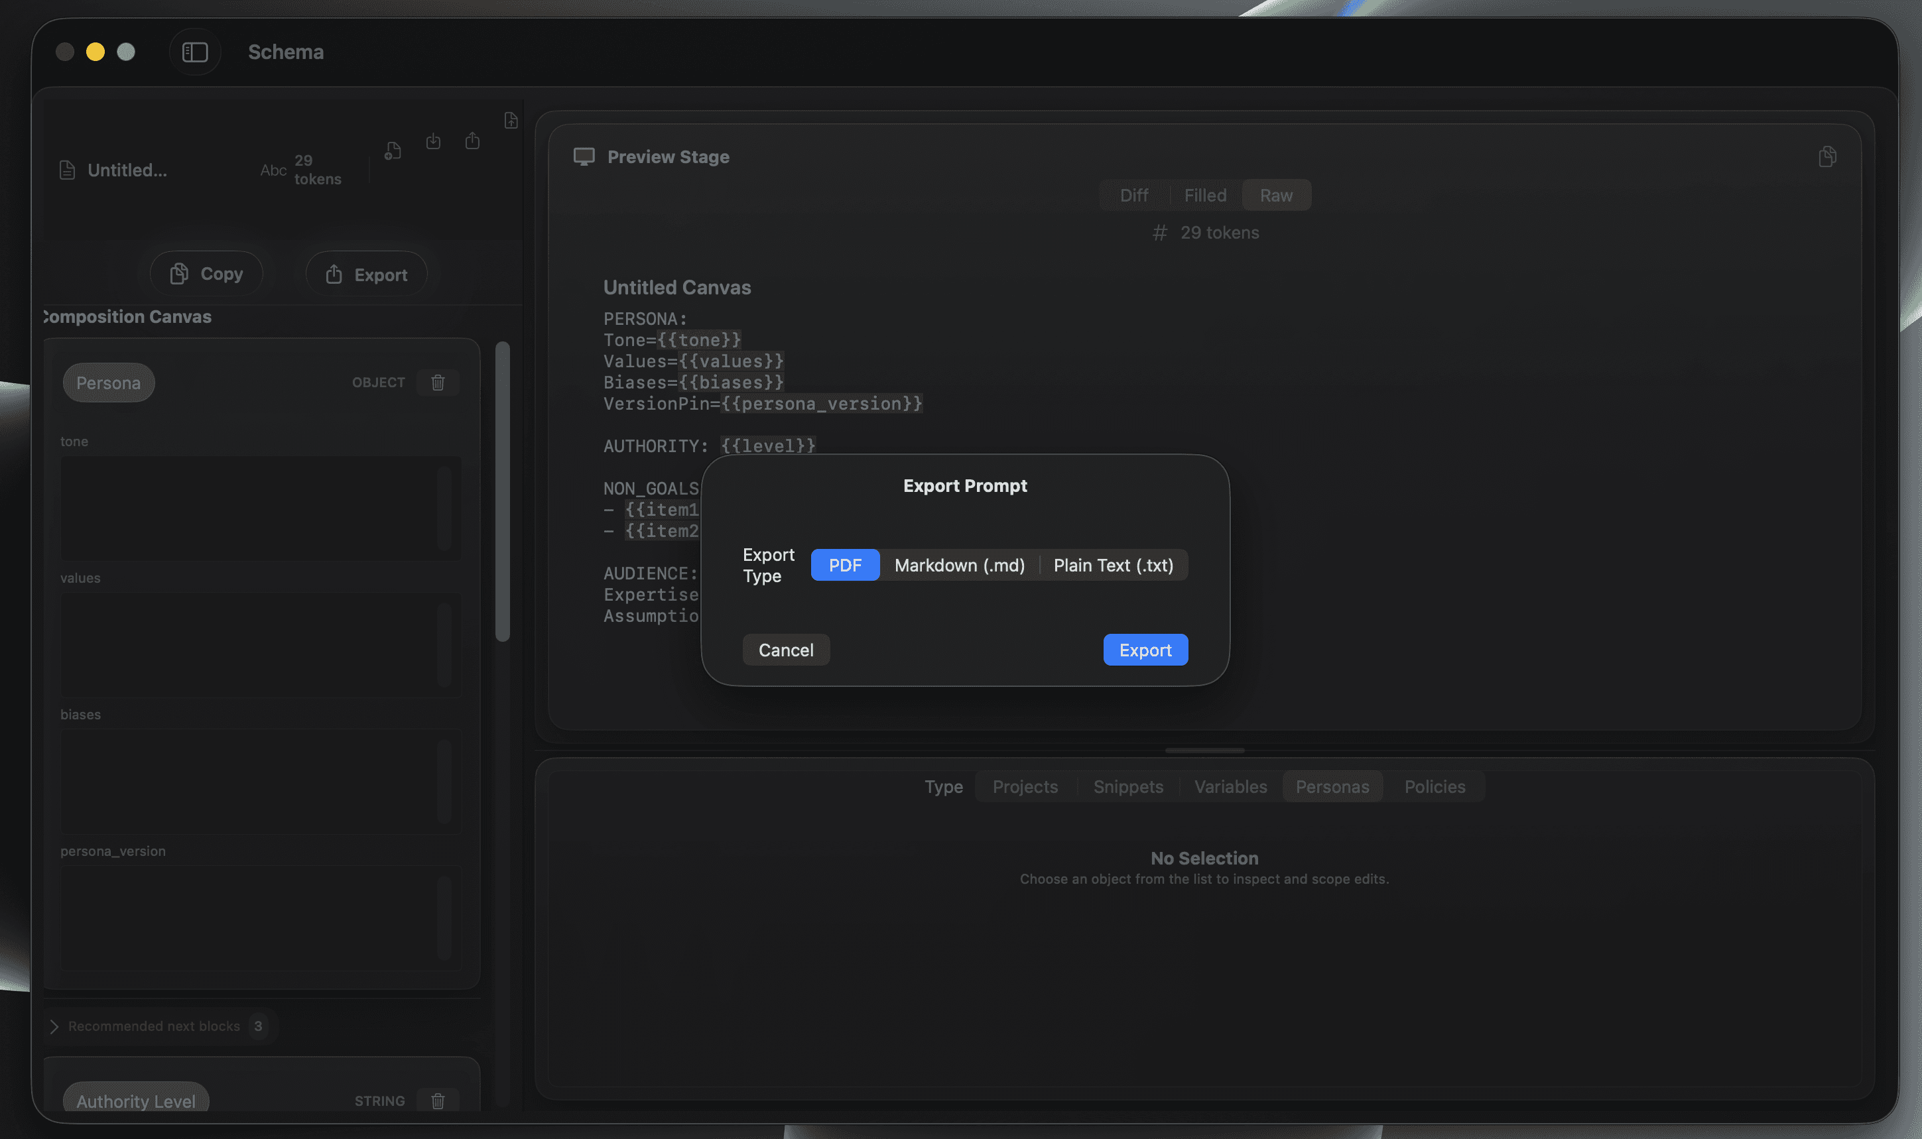Delete the Persona block with its trash icon
The width and height of the screenshot is (1922, 1139).
tap(438, 383)
